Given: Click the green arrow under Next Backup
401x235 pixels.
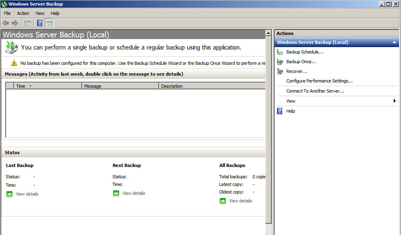Looking at the screenshot, I should (116, 193).
